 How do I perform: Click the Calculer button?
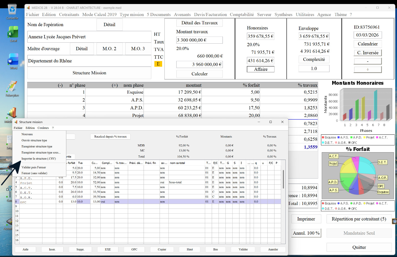[200, 74]
